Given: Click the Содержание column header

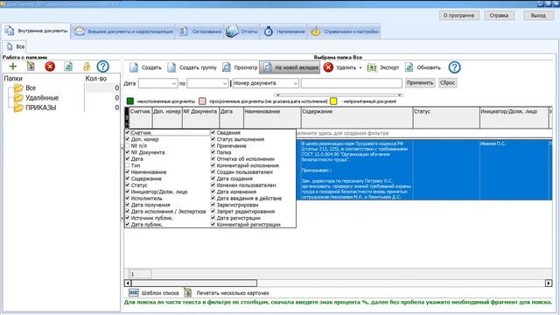Looking at the screenshot, I should (357, 117).
